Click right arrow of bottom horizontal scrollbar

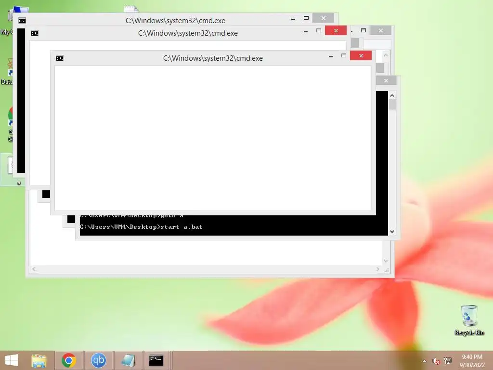click(377, 269)
